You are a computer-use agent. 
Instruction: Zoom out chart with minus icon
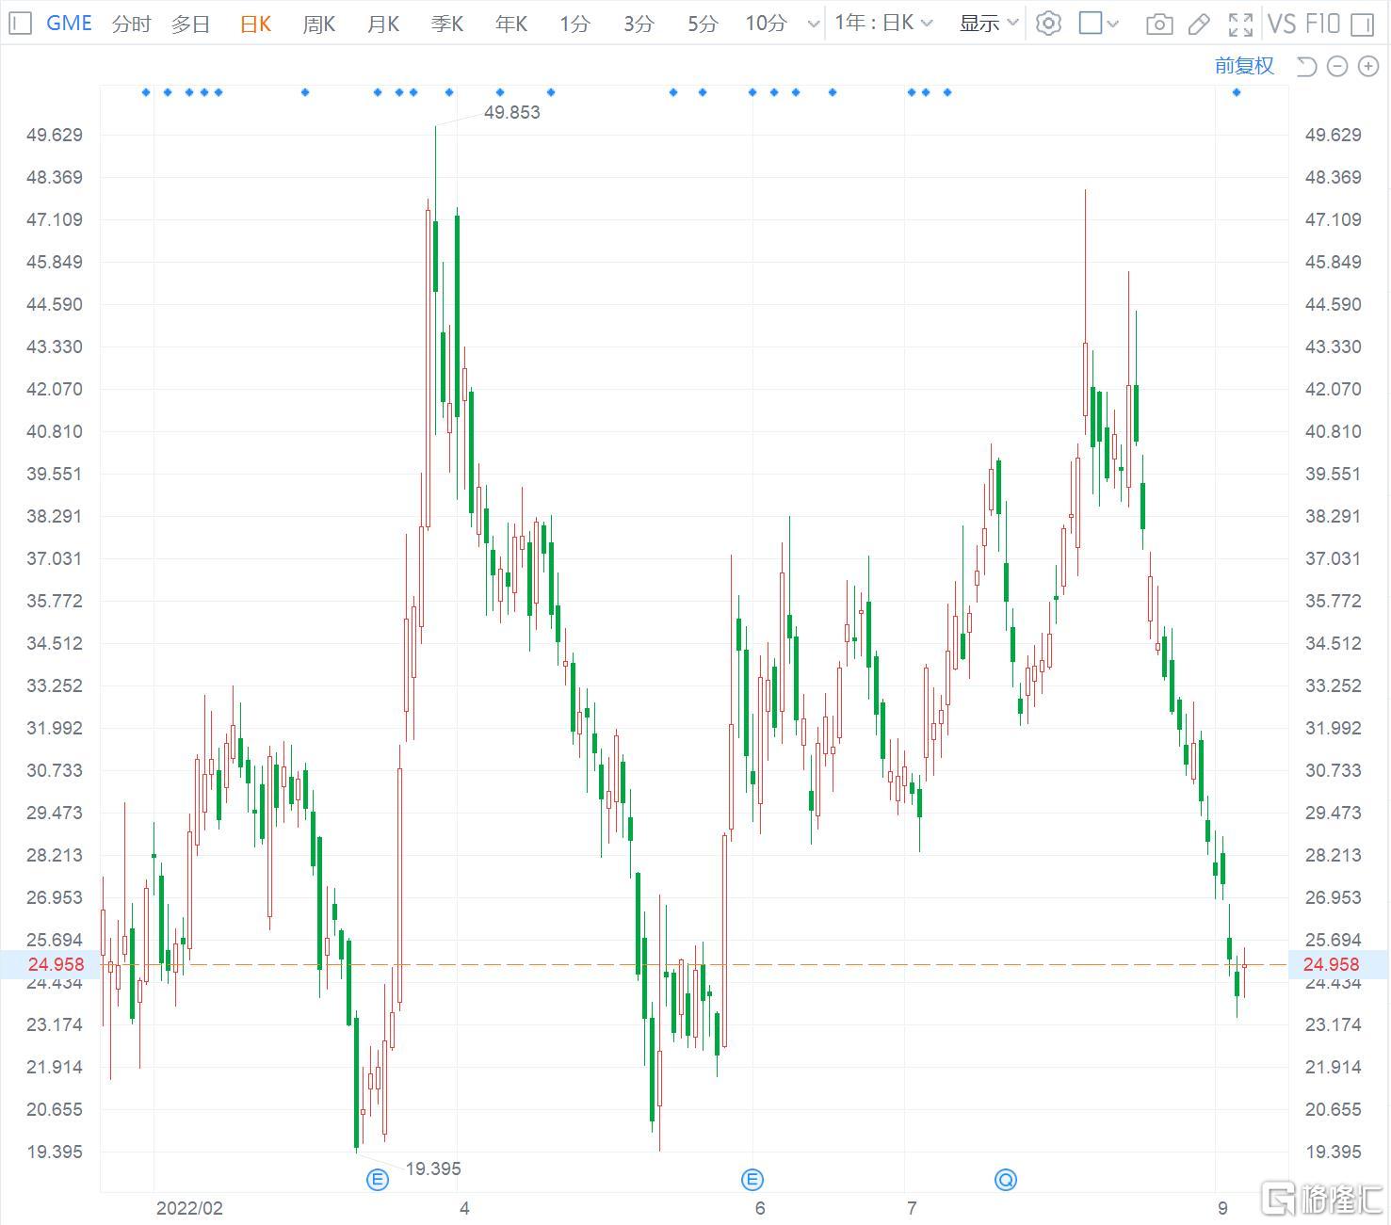point(1337,66)
